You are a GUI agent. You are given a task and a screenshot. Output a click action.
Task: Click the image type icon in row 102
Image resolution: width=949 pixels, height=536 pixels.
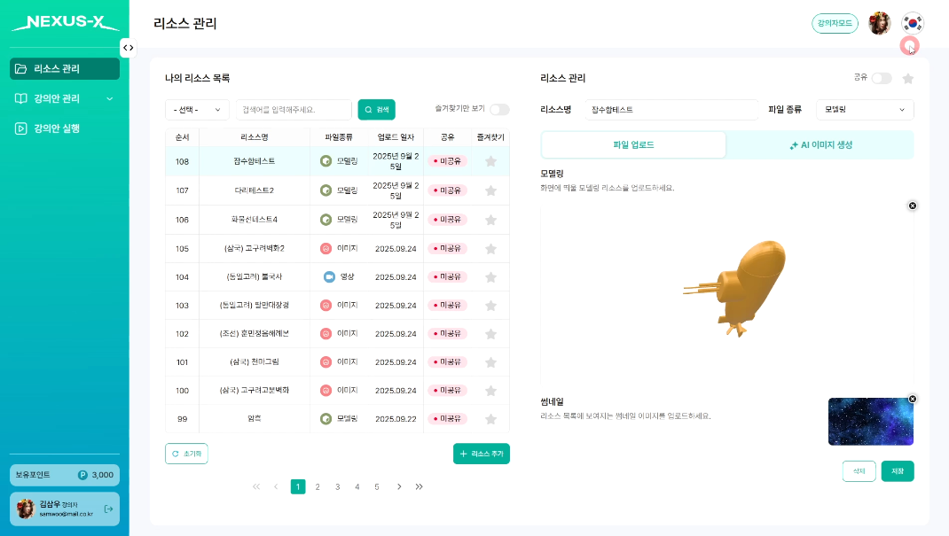pos(325,334)
